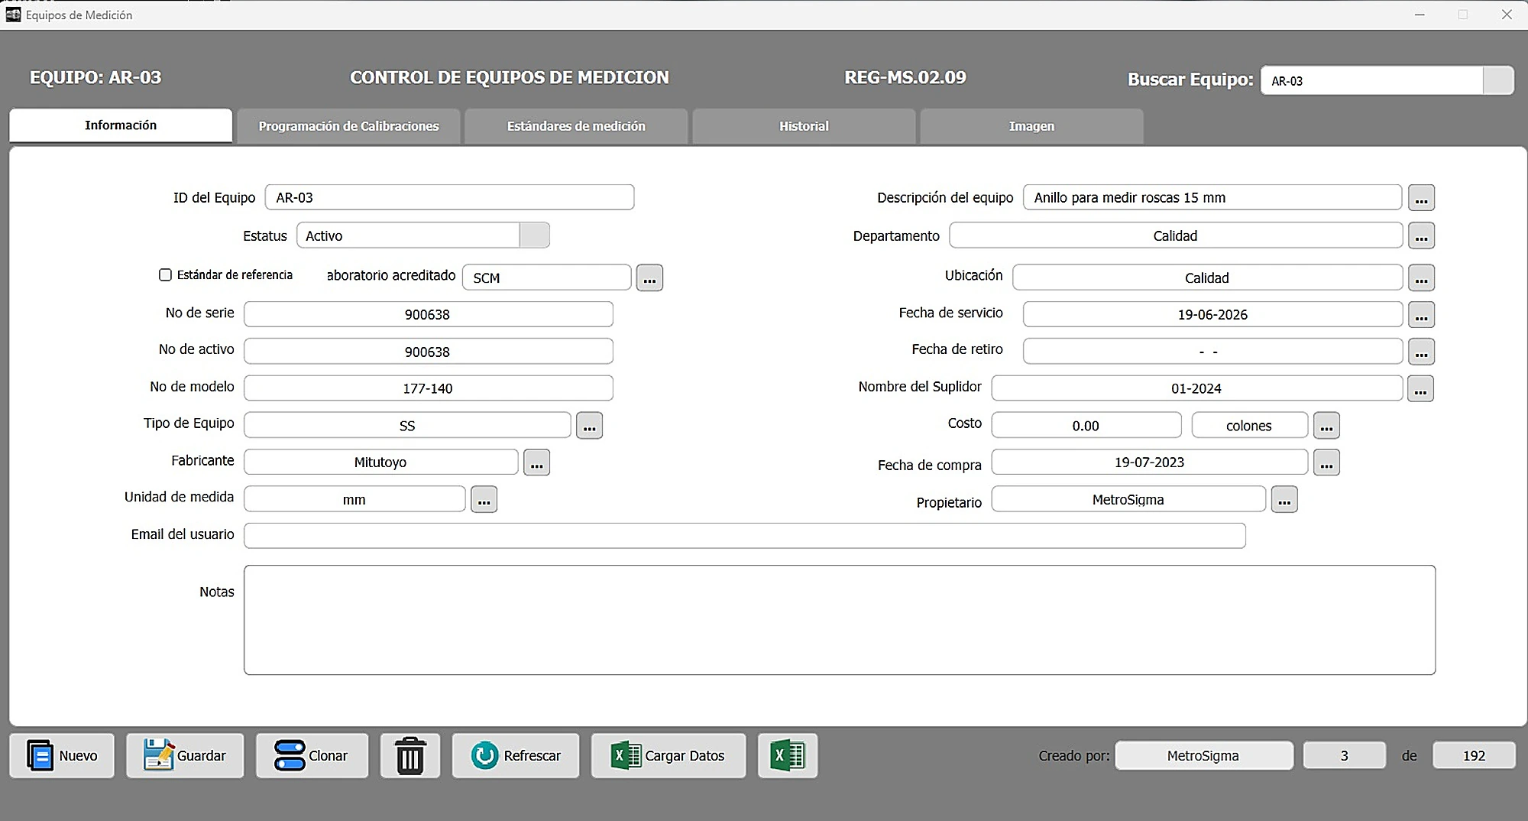Image resolution: width=1528 pixels, height=821 pixels.
Task: Click ellipsis button next to Departamento
Action: [1421, 235]
